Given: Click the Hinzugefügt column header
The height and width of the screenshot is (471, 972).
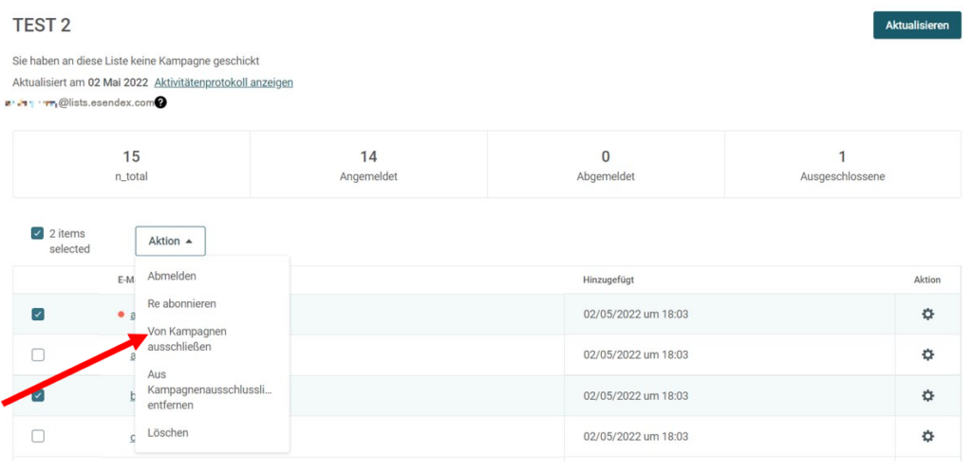Looking at the screenshot, I should coord(608,280).
